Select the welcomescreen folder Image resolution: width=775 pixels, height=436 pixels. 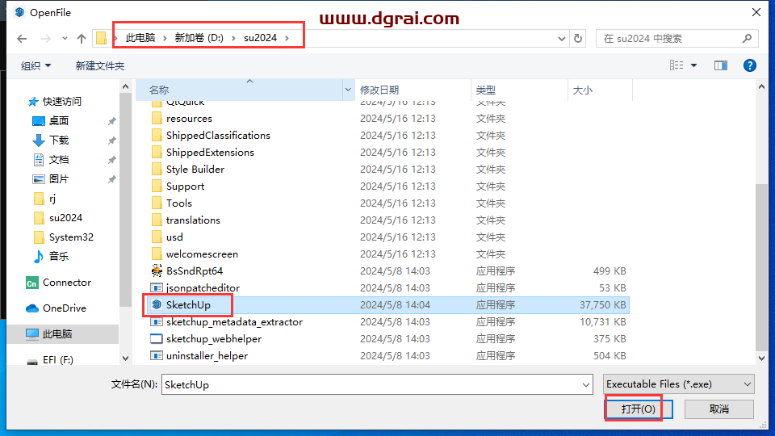pos(202,254)
